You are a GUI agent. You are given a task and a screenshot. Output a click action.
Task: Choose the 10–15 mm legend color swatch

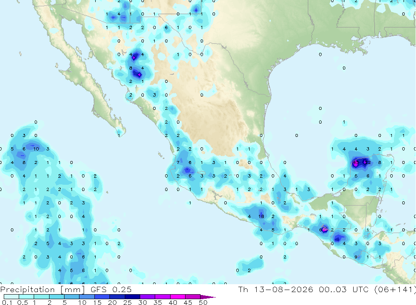87,297
